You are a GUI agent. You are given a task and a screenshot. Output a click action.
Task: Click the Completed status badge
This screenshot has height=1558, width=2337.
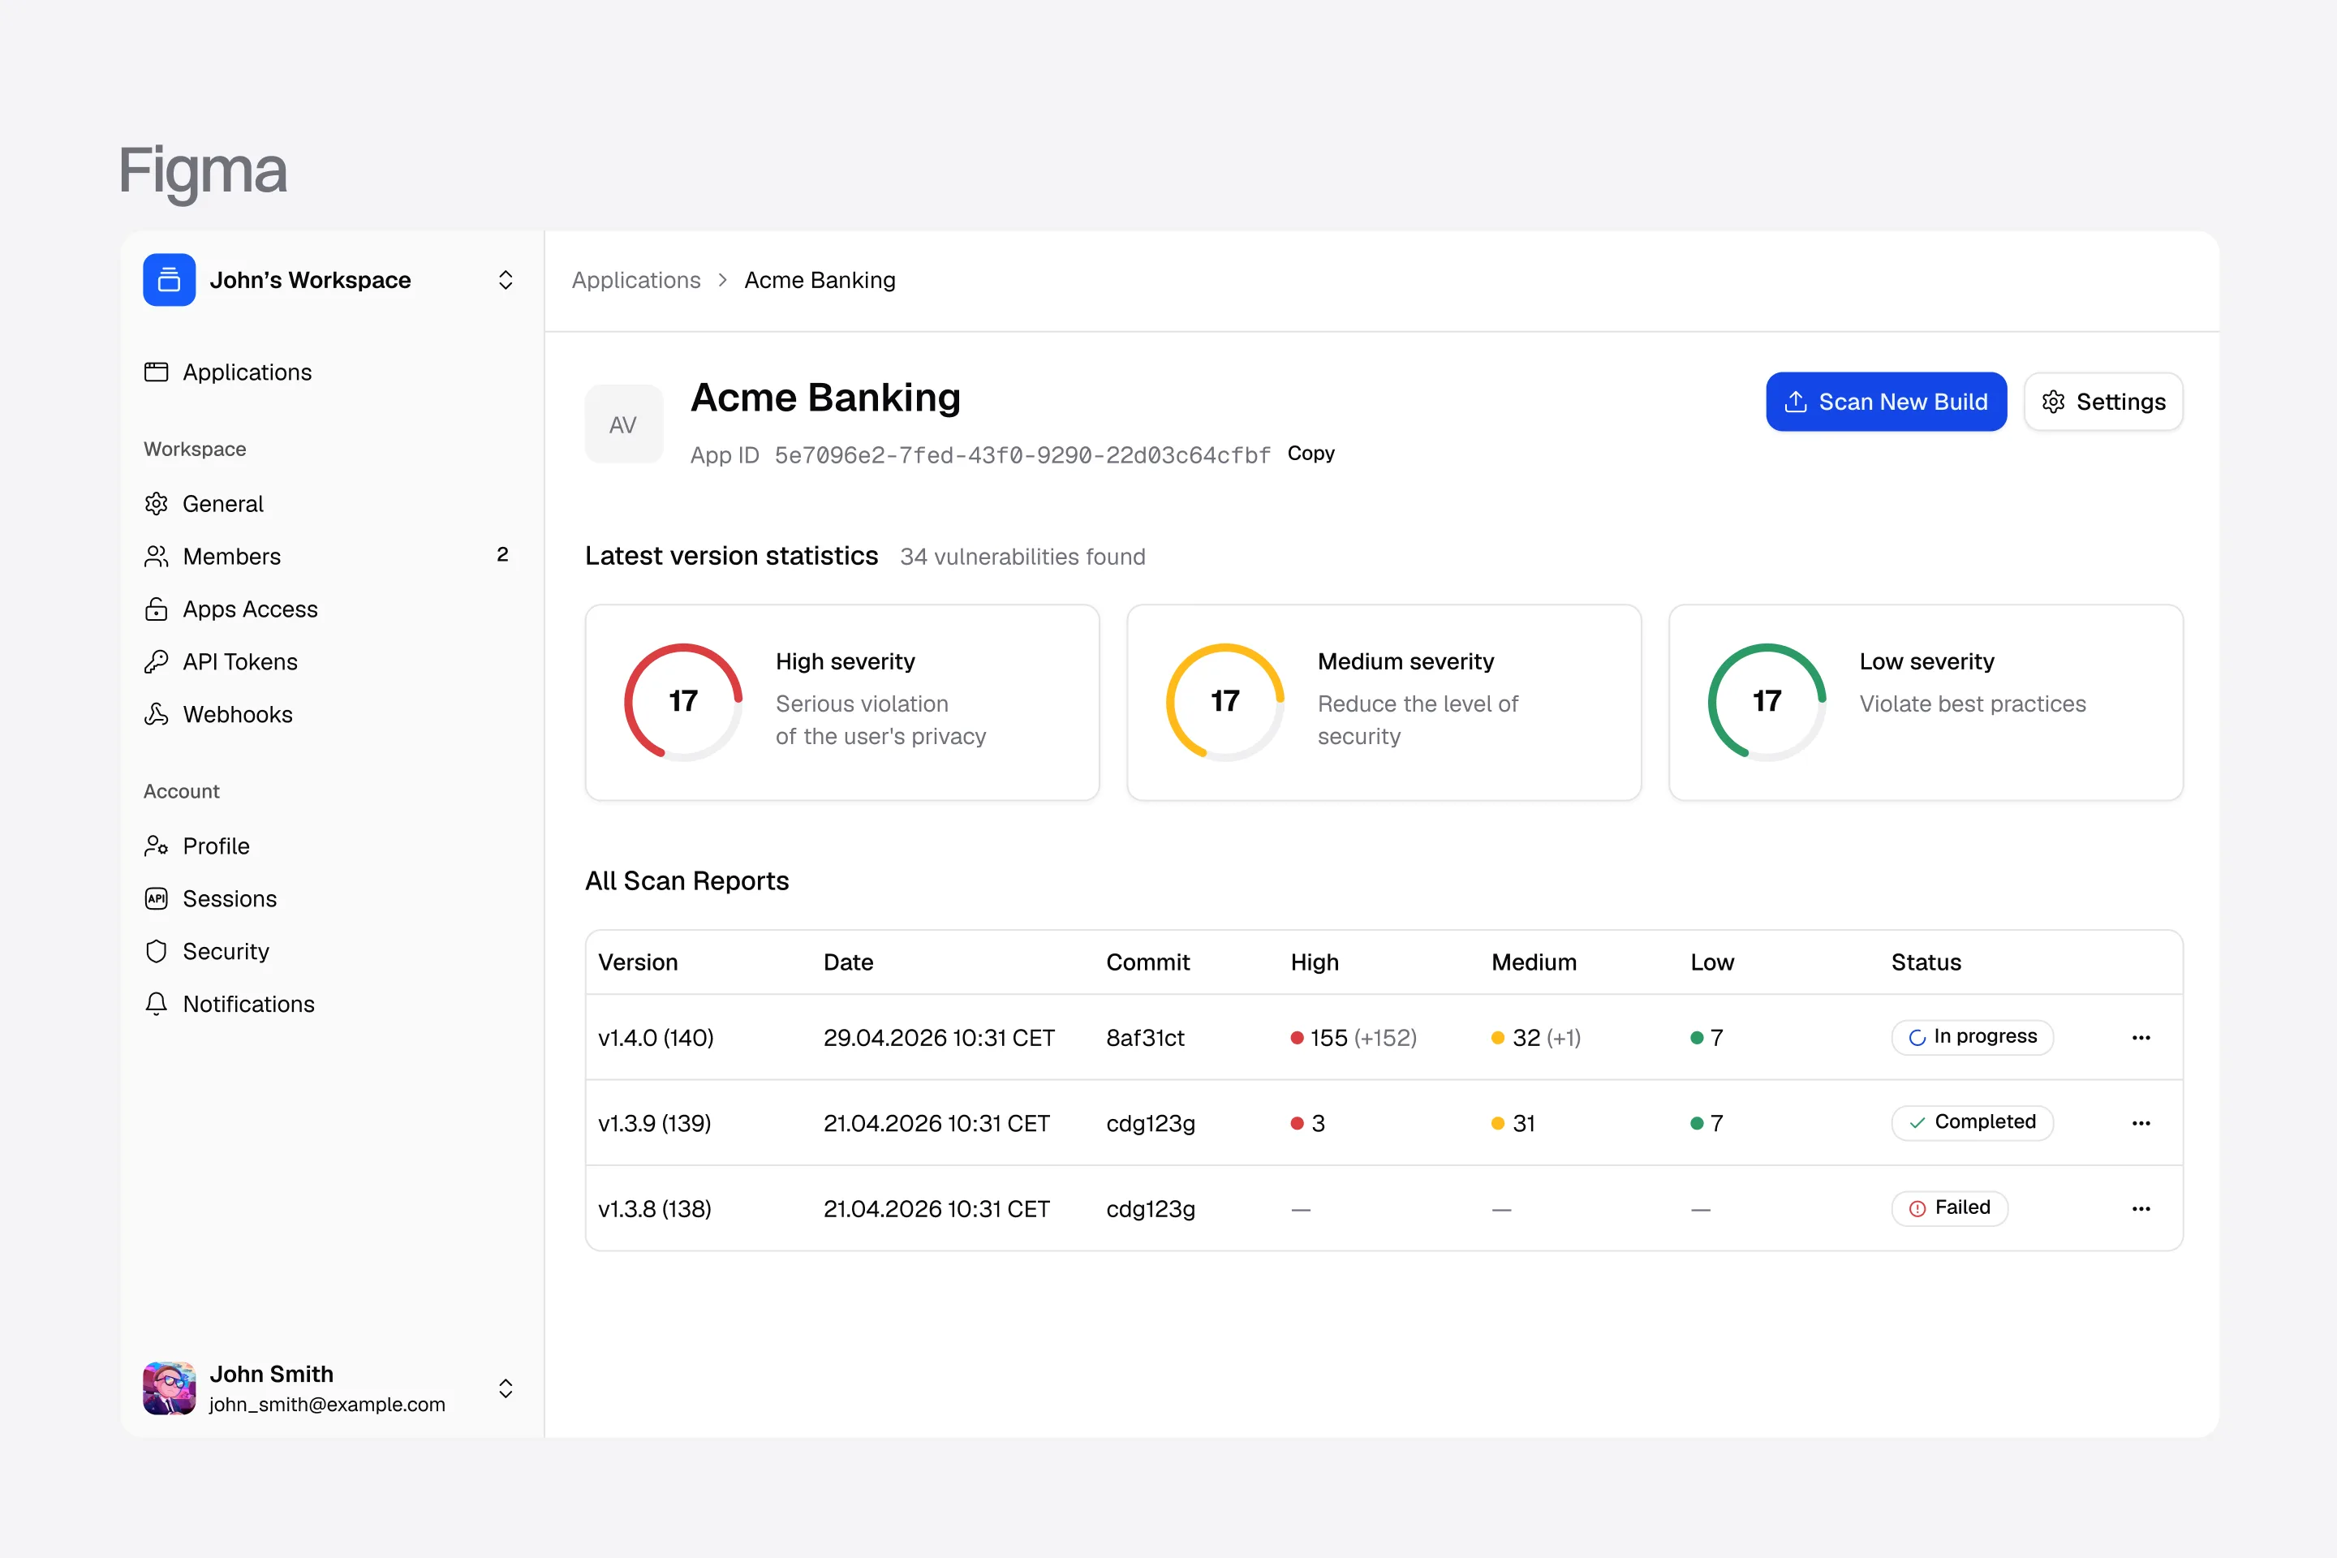coord(1973,1123)
